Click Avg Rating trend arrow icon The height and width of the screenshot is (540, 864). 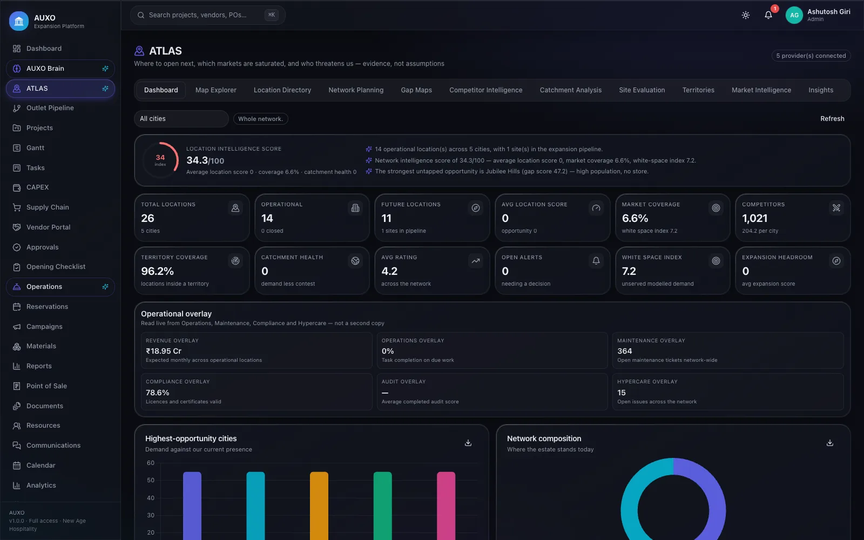[476, 261]
